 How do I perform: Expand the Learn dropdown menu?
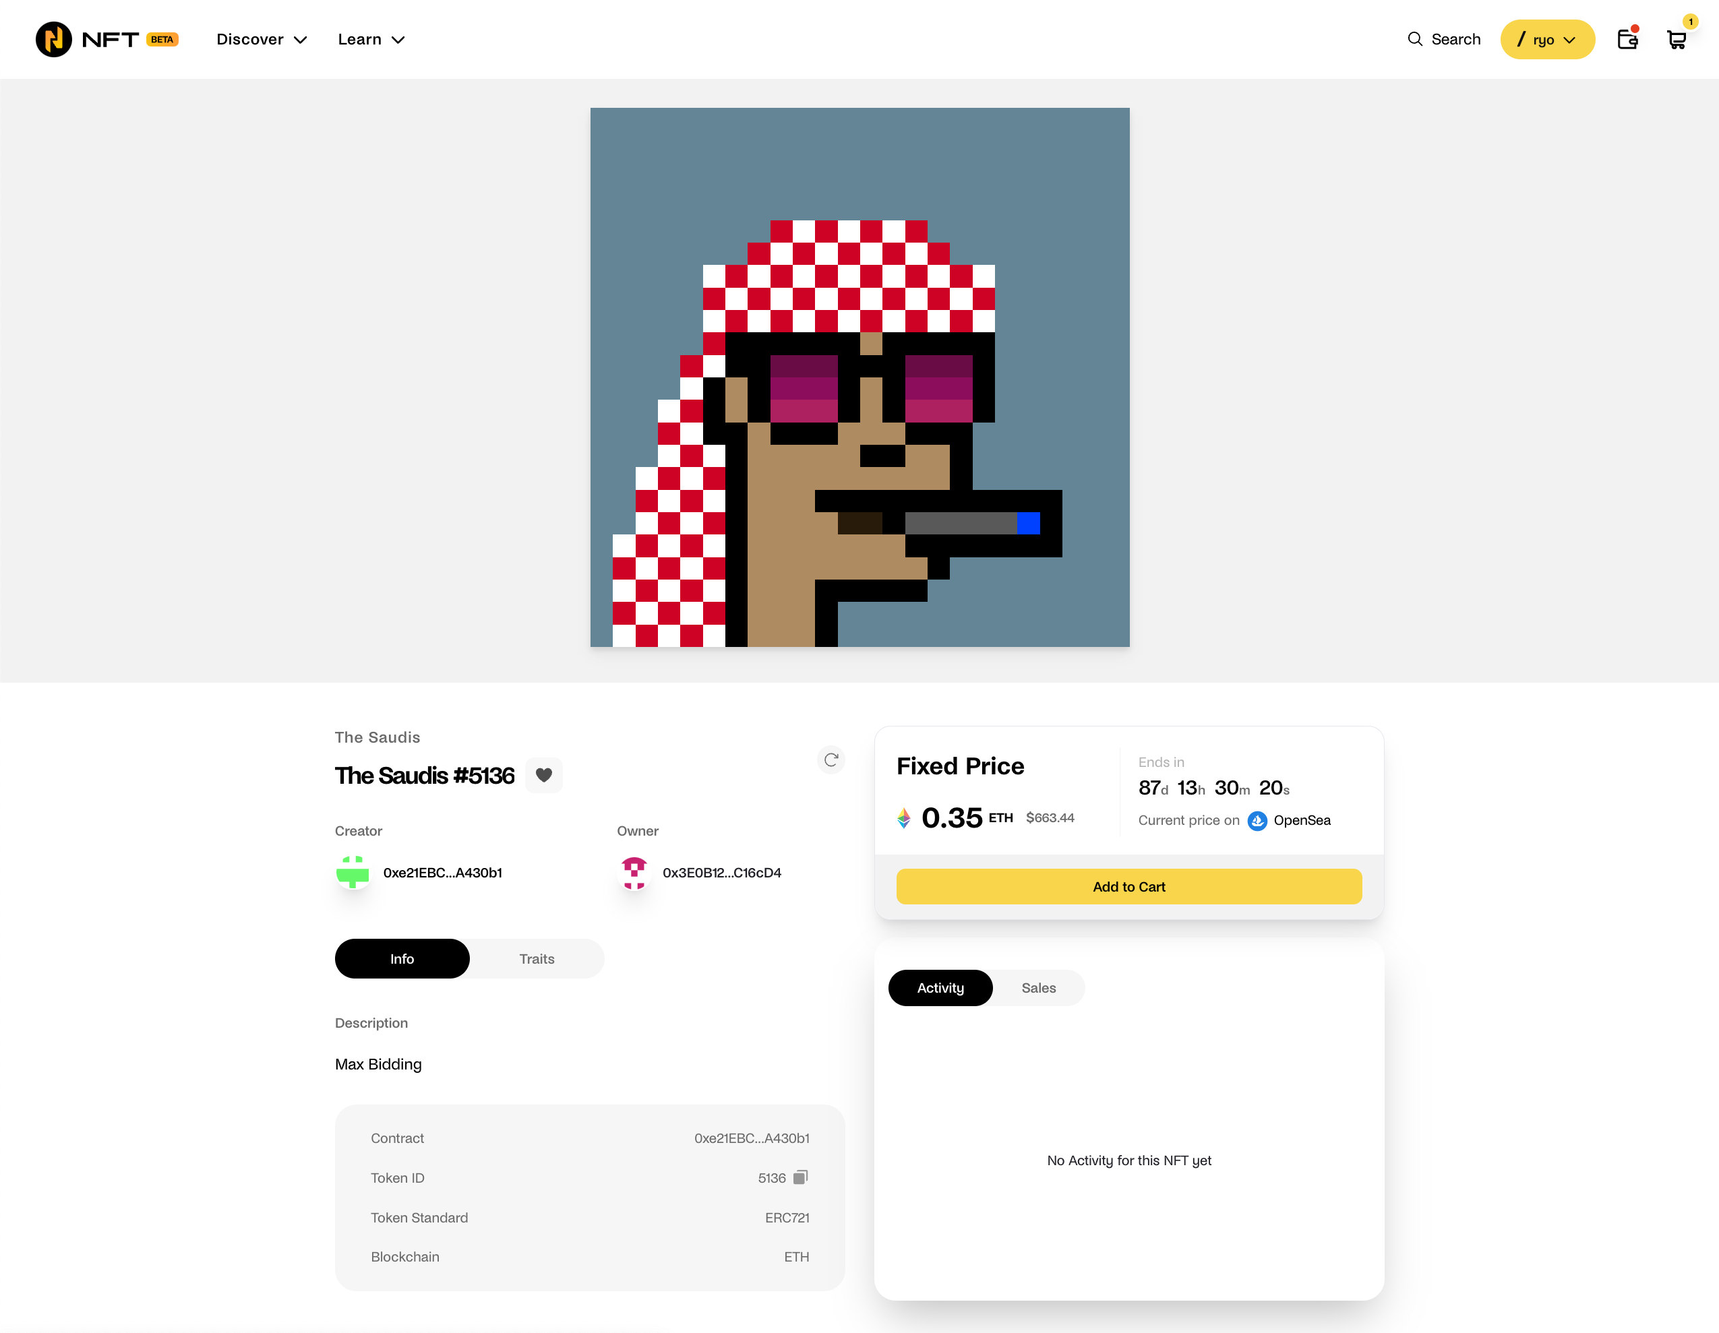click(x=371, y=39)
